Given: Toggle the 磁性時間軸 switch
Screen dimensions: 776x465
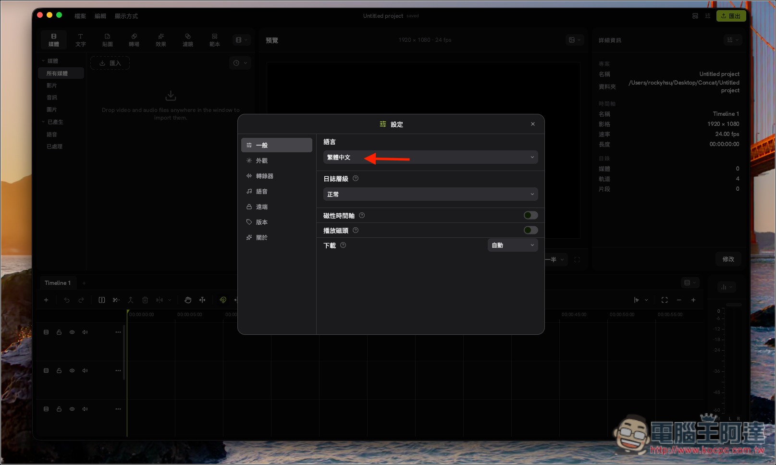Looking at the screenshot, I should 530,215.
